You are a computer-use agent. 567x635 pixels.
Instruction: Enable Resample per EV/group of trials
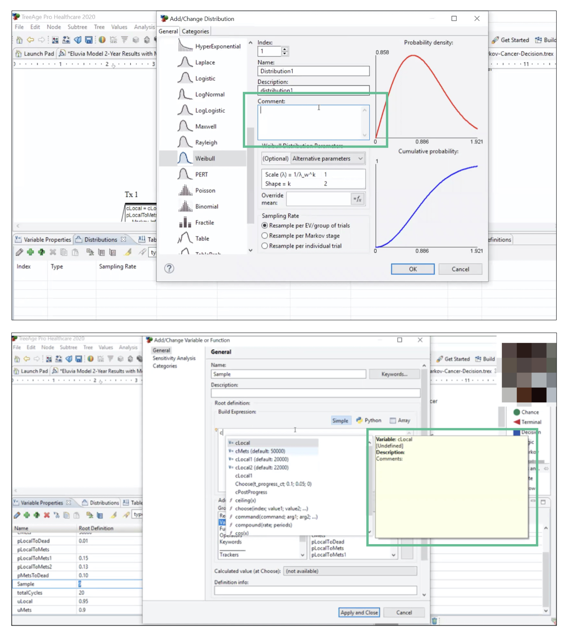tap(265, 226)
